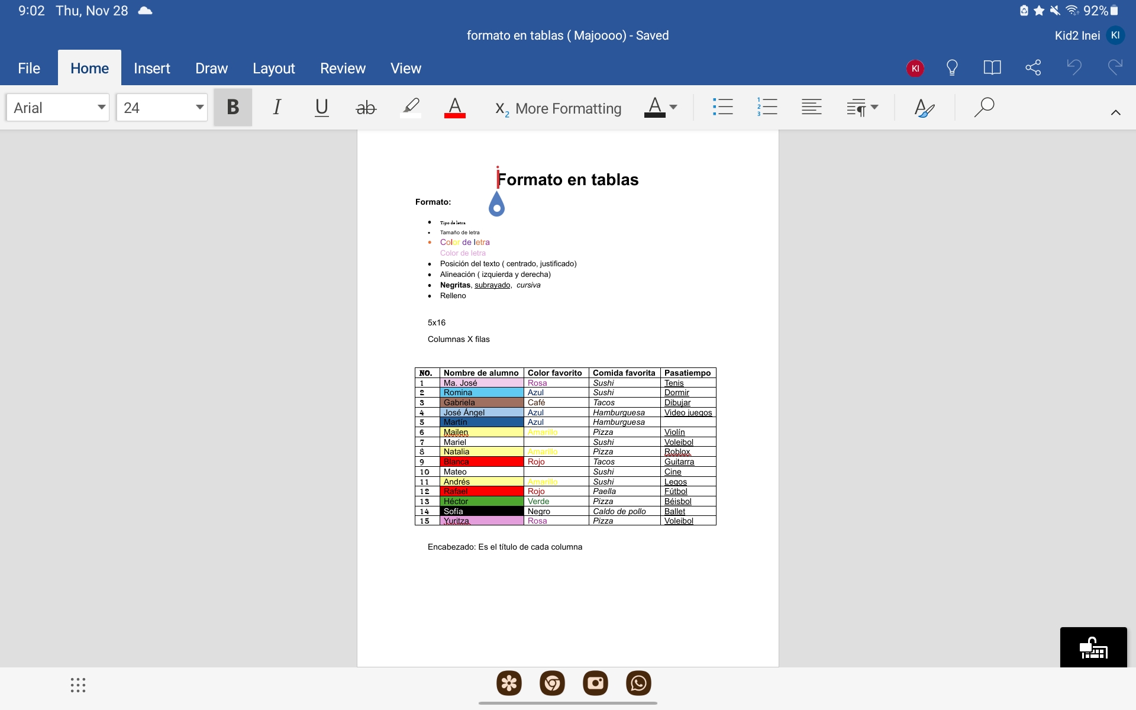Switch to the Insert tab
The width and height of the screenshot is (1136, 710).
pyautogui.click(x=151, y=68)
